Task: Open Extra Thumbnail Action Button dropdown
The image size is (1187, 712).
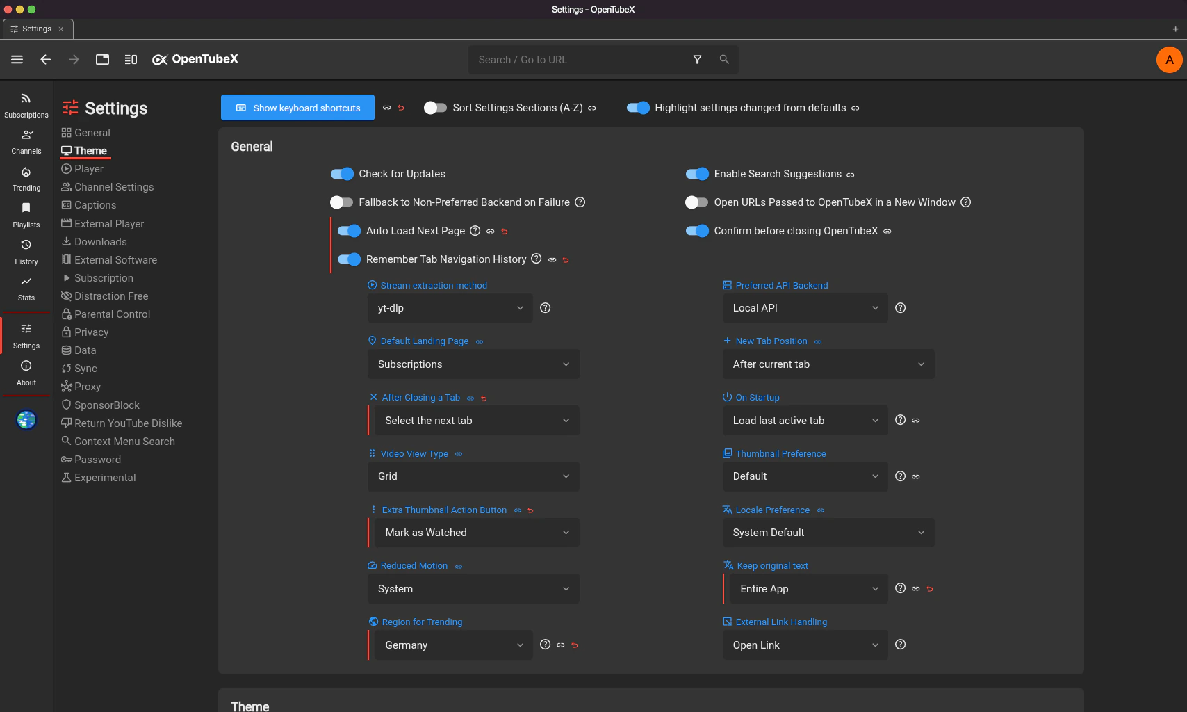Action: [477, 533]
